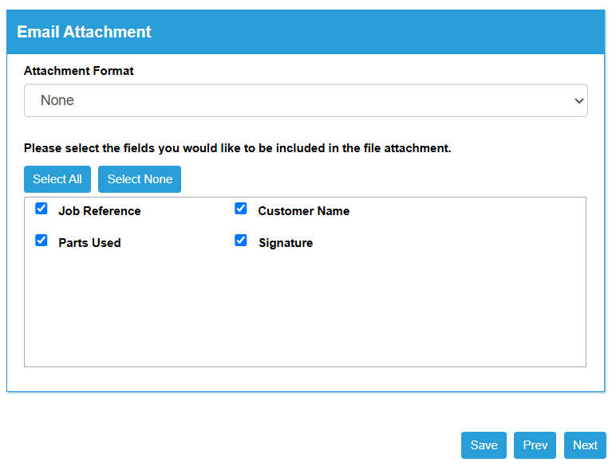616x470 pixels.
Task: Click the selected value None in combo box
Action: tap(57, 100)
